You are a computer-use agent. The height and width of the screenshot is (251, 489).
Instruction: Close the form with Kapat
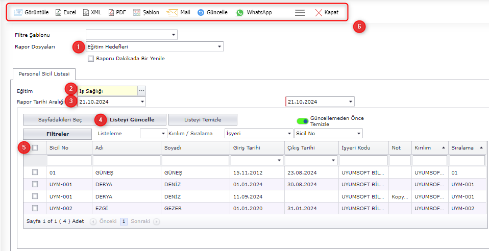pyautogui.click(x=327, y=12)
